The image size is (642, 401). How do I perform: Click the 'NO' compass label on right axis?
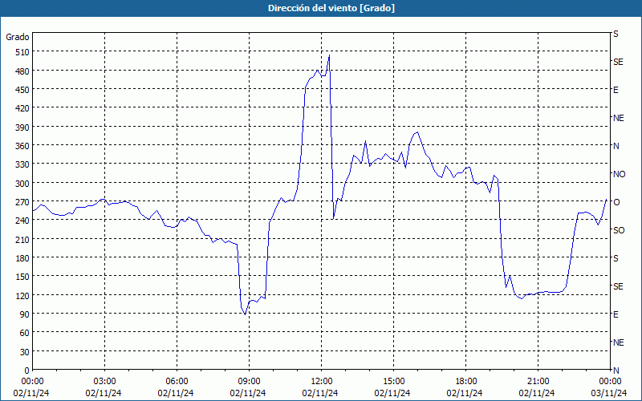pos(619,174)
